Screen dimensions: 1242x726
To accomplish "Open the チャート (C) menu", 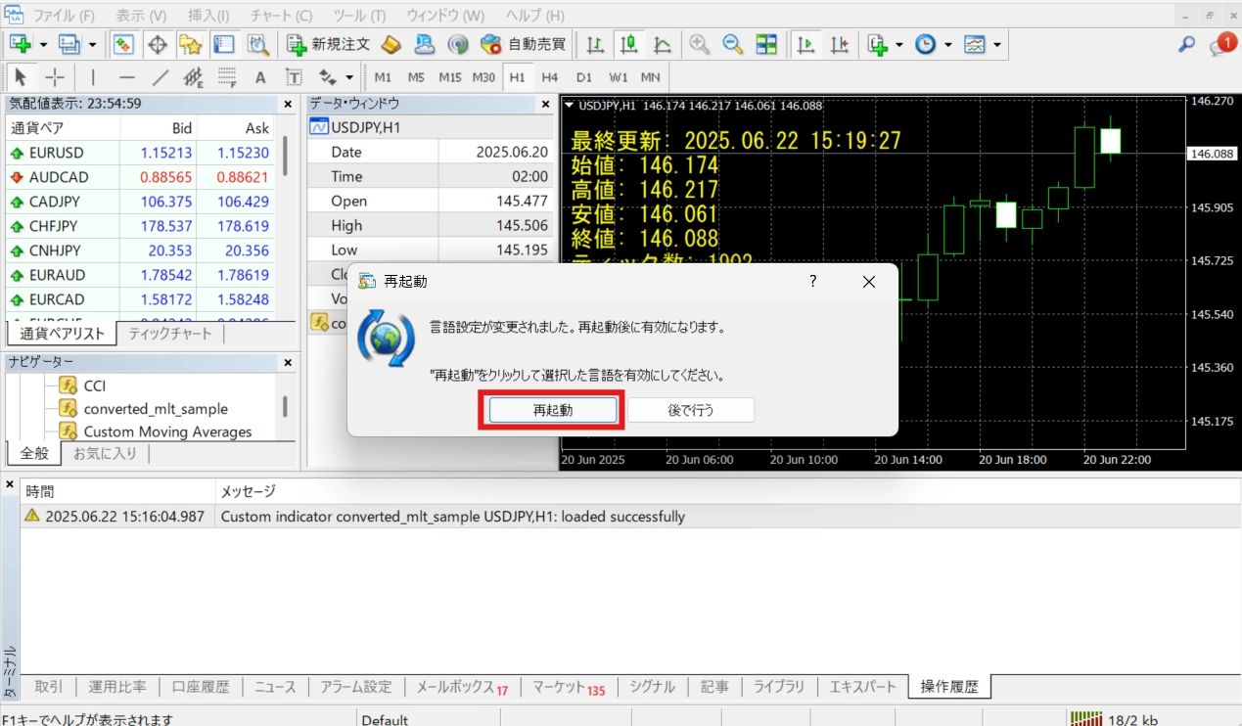I will [x=281, y=16].
